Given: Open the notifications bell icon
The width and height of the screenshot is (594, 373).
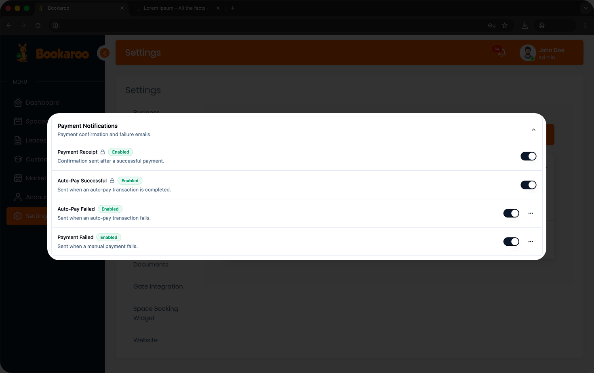Looking at the screenshot, I should (501, 53).
